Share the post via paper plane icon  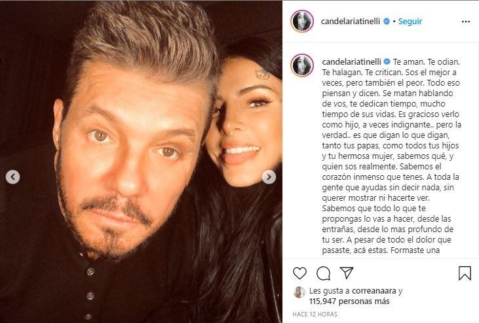coord(347,273)
